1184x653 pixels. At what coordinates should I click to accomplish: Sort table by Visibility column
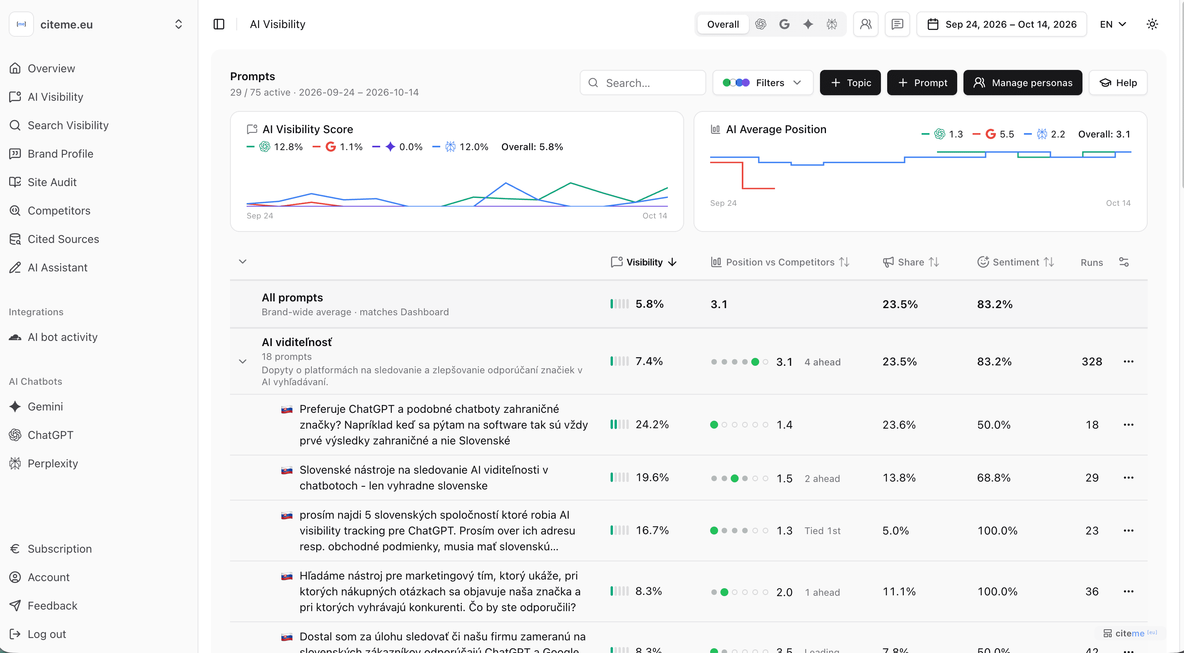(x=643, y=262)
